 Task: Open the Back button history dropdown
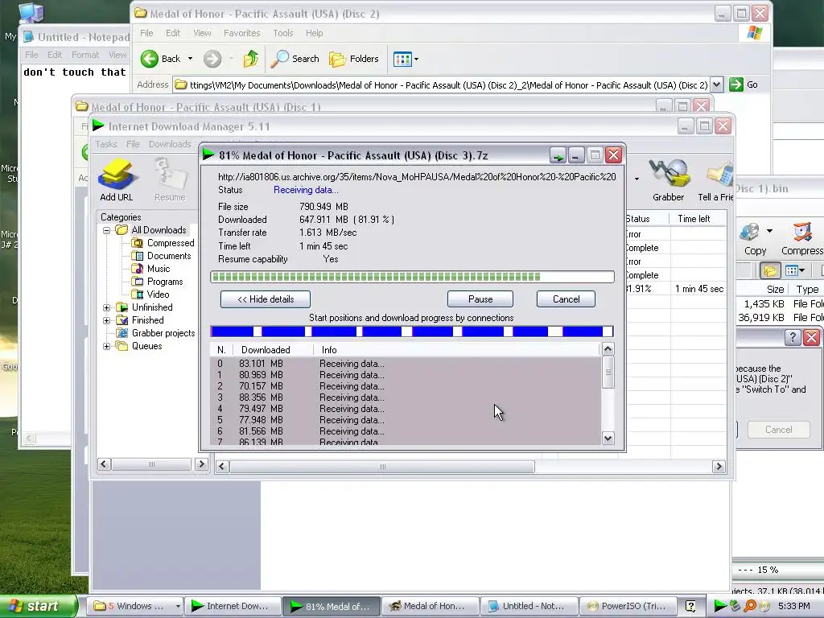pyautogui.click(x=190, y=59)
